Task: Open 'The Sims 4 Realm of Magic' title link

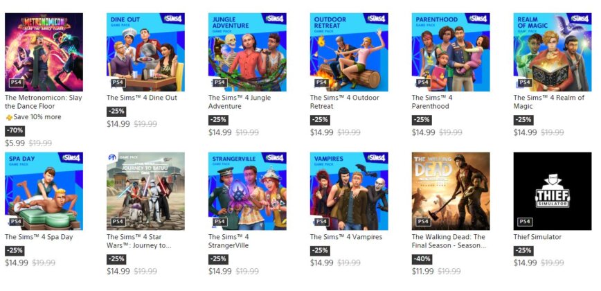Action: click(549, 102)
